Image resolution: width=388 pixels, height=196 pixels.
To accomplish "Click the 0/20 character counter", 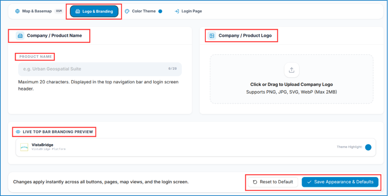I will pos(172,69).
